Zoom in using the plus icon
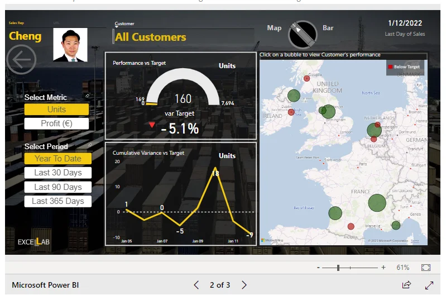 [x=383, y=268]
